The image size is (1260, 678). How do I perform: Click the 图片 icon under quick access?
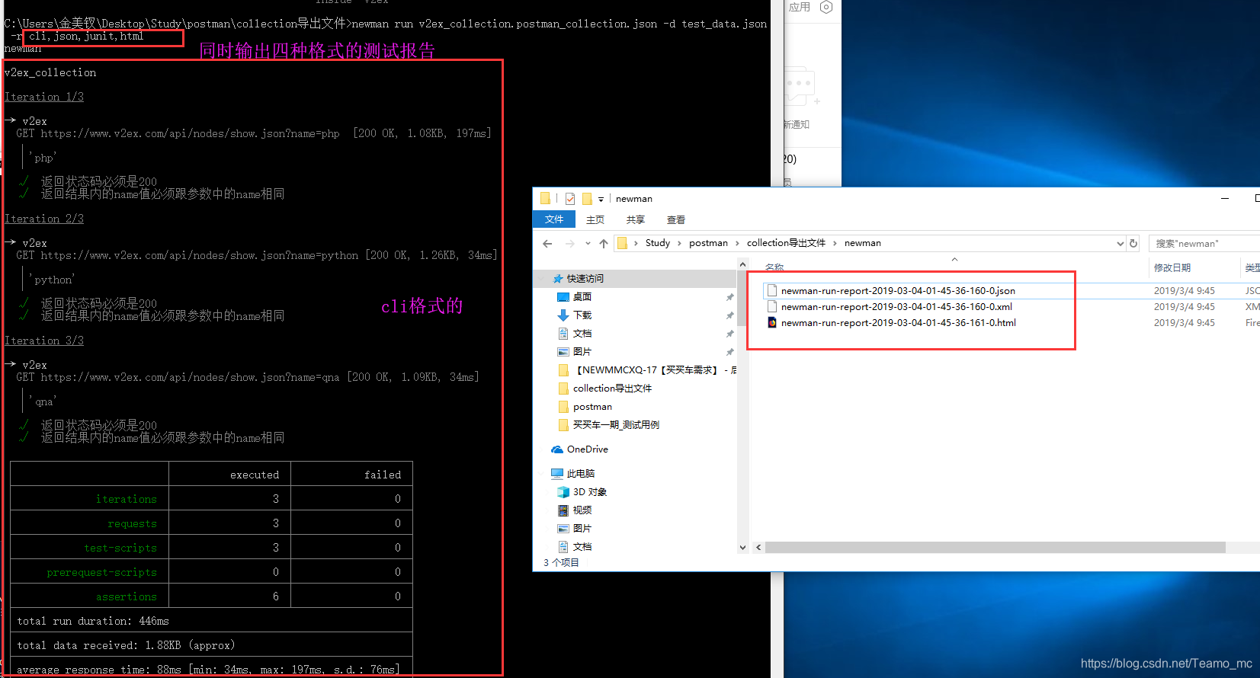[x=563, y=352]
